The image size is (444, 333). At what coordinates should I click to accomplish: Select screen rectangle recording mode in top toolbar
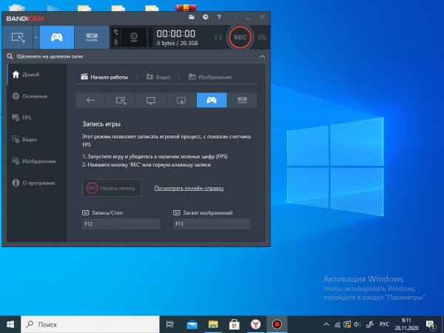[18, 38]
